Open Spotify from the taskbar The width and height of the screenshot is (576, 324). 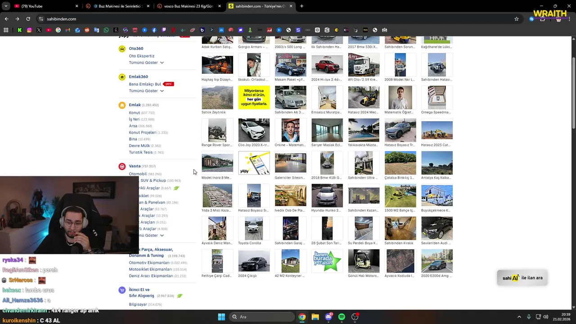click(x=342, y=317)
